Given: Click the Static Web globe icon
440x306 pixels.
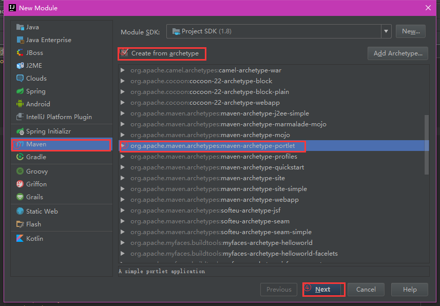Looking at the screenshot, I should click(x=20, y=212).
